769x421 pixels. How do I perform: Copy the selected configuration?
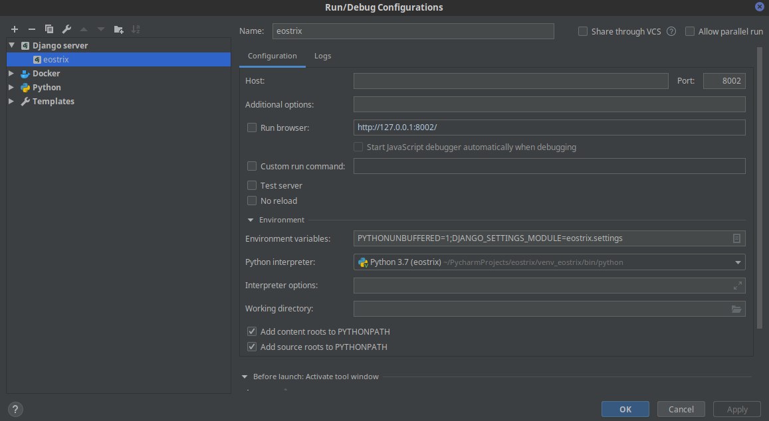pyautogui.click(x=49, y=29)
